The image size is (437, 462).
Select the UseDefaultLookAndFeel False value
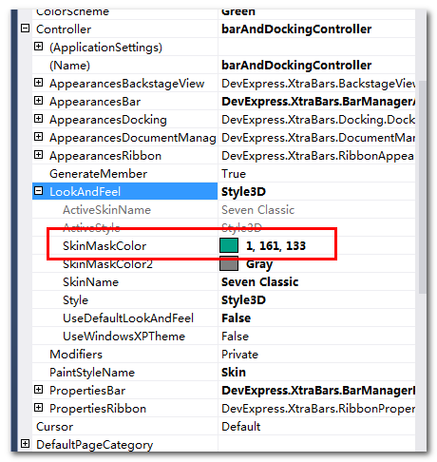[237, 318]
